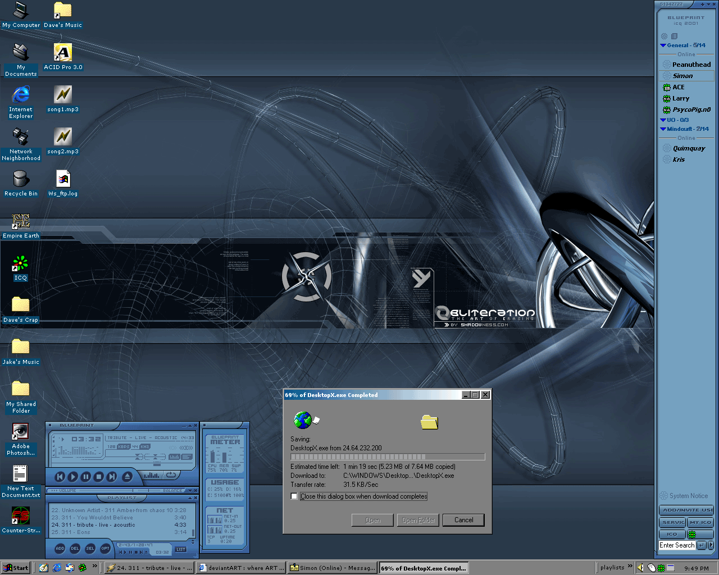Skip to next track in Winamp
This screenshot has width=719, height=575.
click(x=112, y=476)
